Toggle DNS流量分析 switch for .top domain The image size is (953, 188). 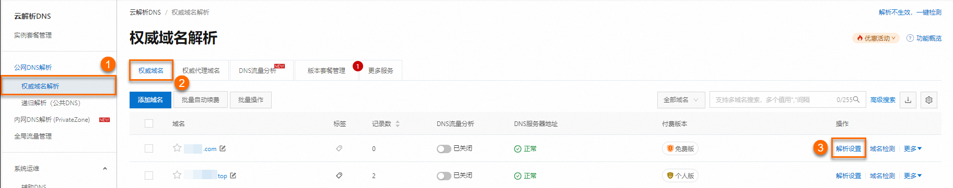(x=444, y=176)
